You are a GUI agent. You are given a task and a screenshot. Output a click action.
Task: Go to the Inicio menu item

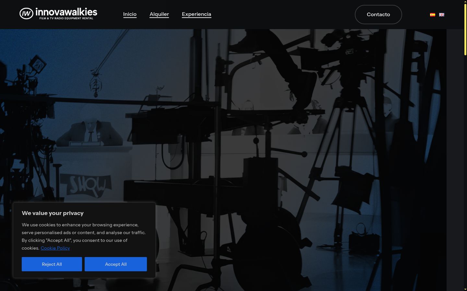pyautogui.click(x=130, y=14)
